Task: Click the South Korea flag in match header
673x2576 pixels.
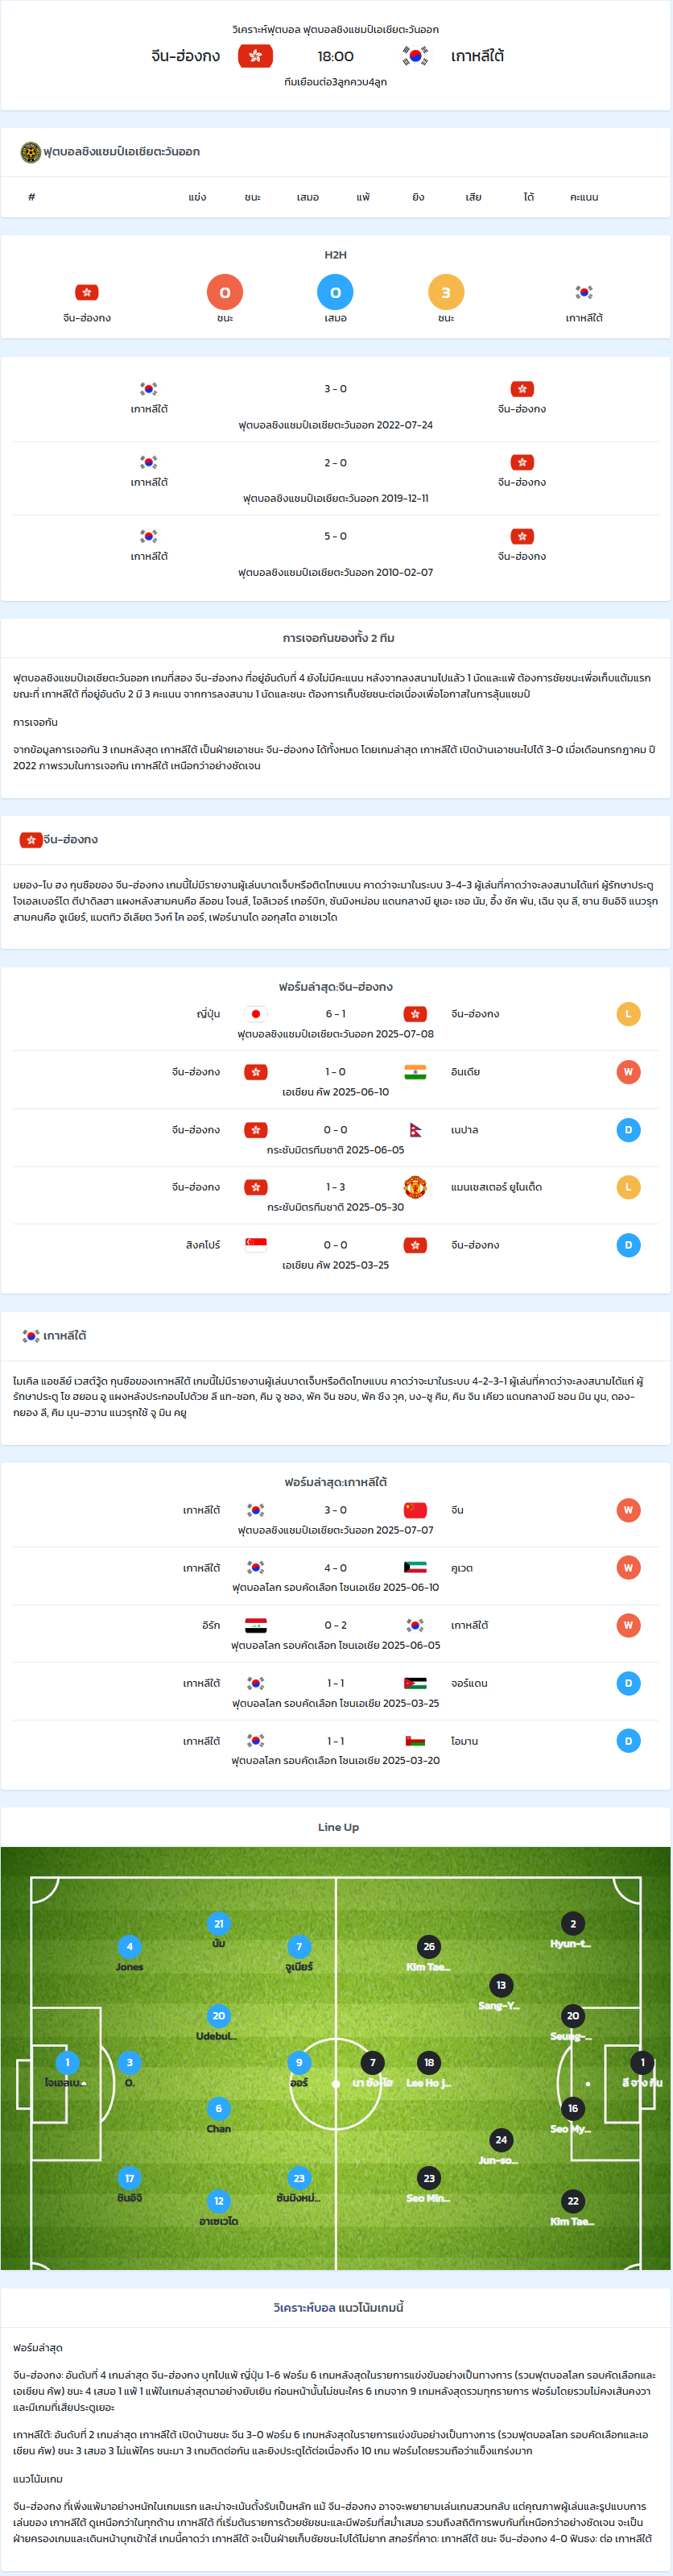Action: (x=415, y=56)
